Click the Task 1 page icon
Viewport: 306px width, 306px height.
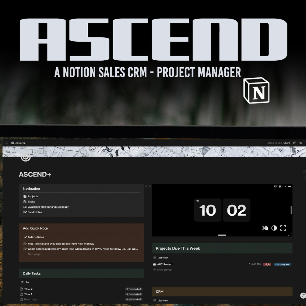click(x=22, y=294)
